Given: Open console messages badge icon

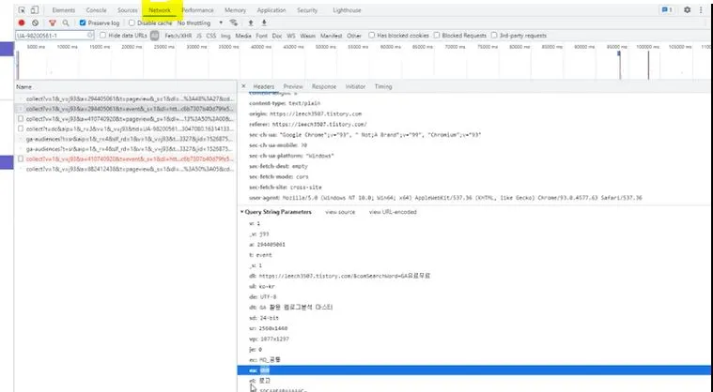Looking at the screenshot, I should [x=667, y=10].
